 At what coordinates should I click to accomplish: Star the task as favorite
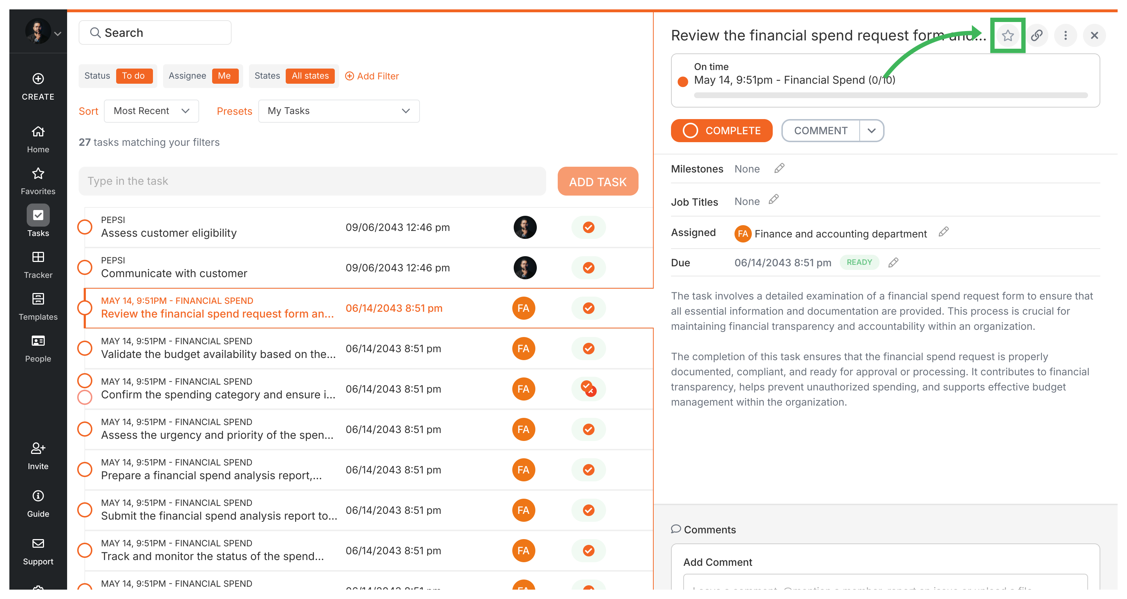click(1007, 35)
